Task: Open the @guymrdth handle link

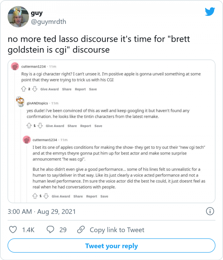Action: [48, 22]
